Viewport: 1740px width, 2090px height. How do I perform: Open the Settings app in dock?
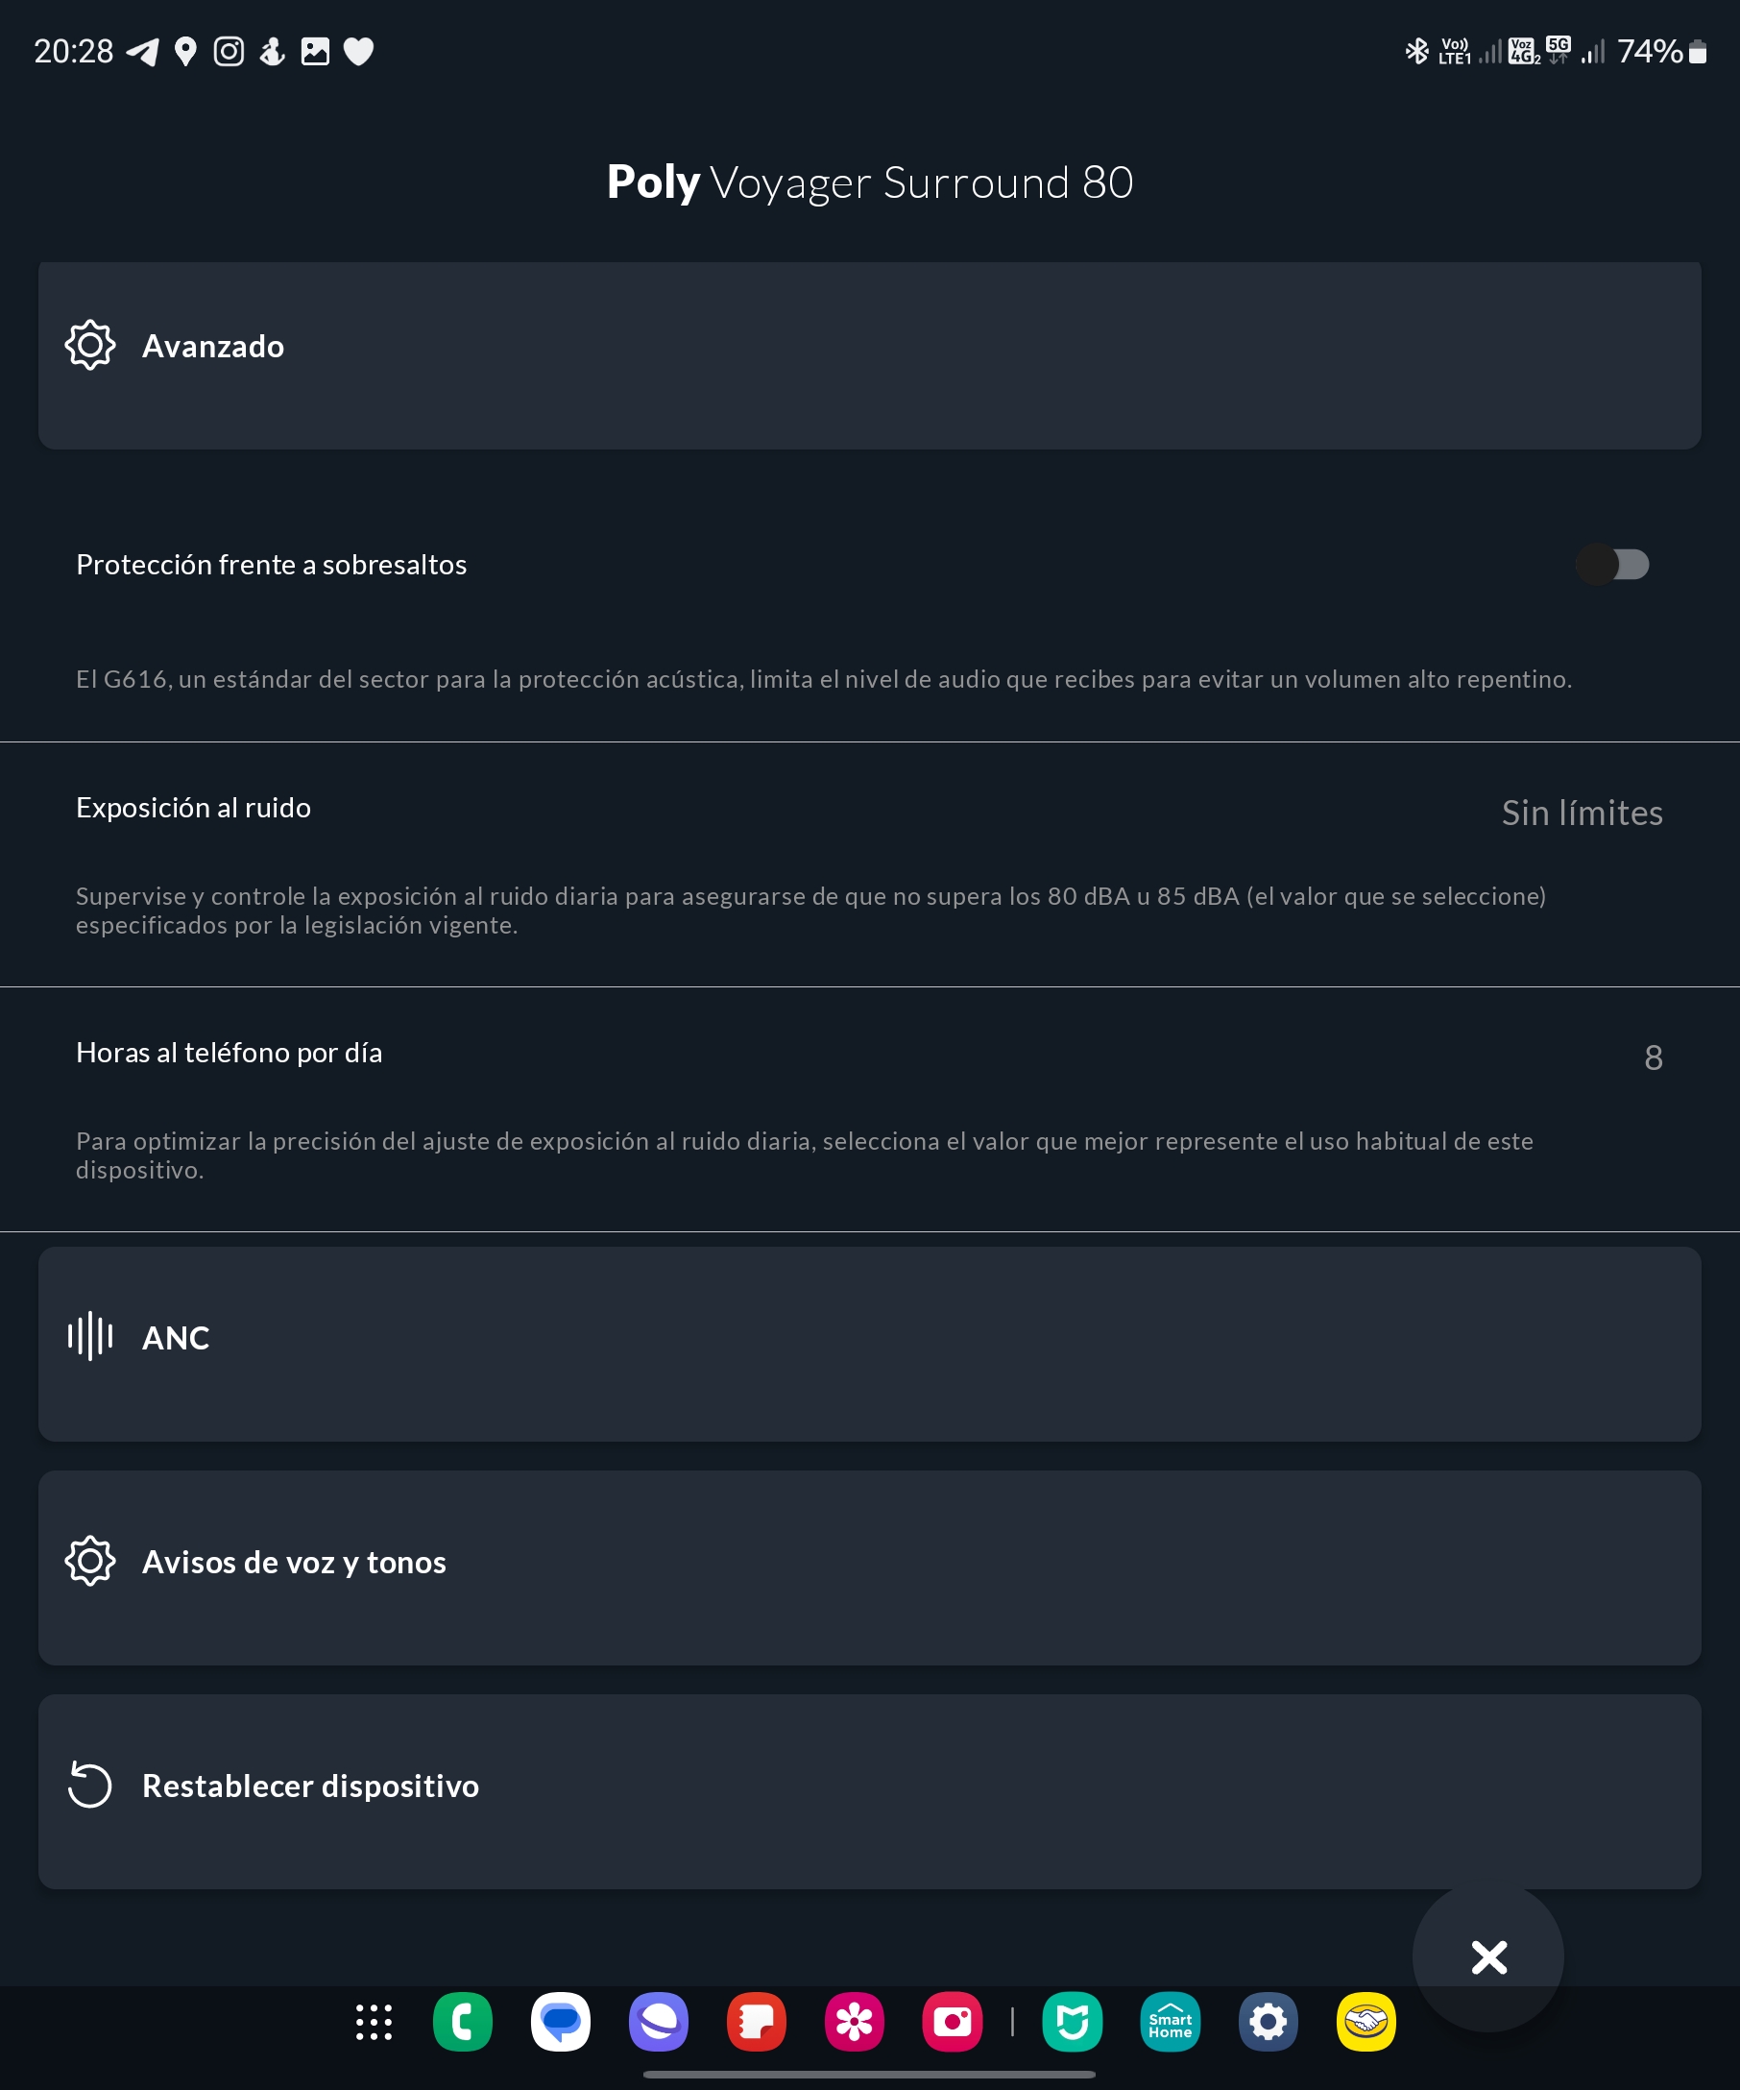coord(1268,2023)
